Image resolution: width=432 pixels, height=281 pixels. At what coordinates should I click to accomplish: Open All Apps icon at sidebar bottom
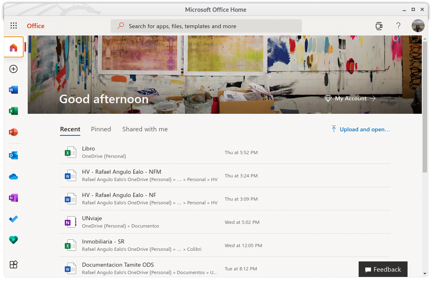click(x=13, y=265)
